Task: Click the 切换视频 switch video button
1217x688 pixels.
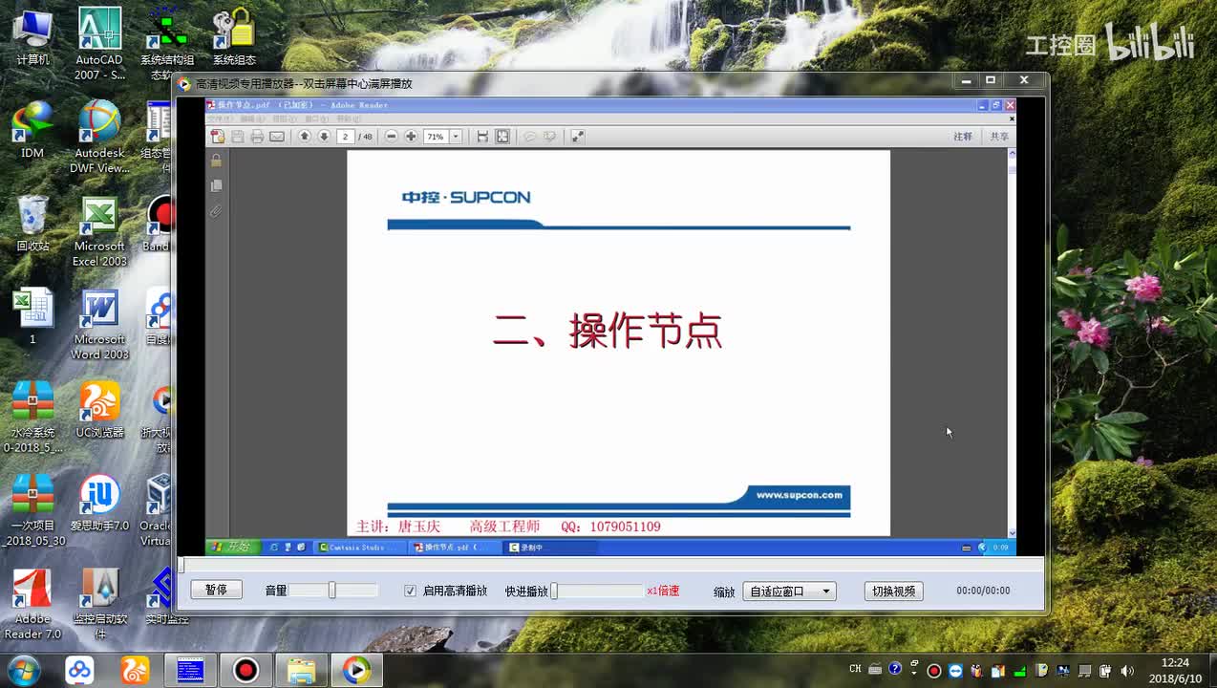Action: click(x=893, y=591)
